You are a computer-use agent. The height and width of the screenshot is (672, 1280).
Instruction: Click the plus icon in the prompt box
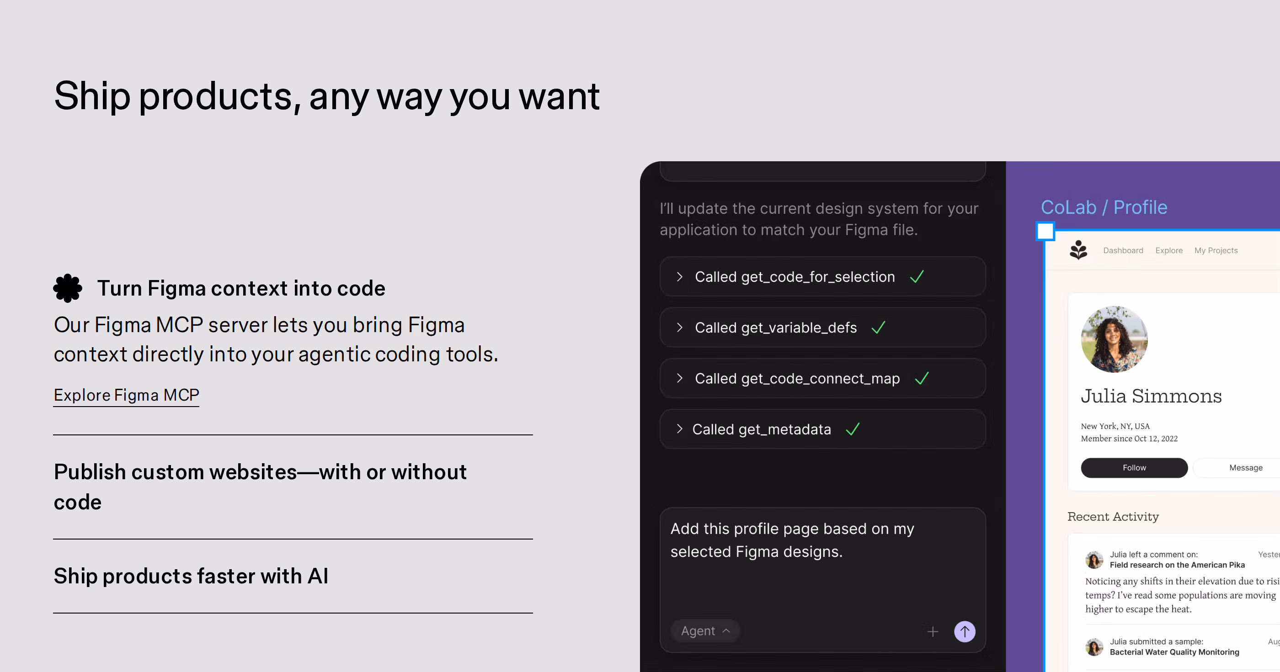[933, 631]
